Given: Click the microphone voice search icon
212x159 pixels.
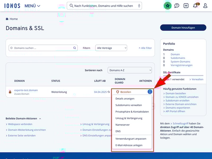Looking at the screenshot, I should (x=139, y=6).
